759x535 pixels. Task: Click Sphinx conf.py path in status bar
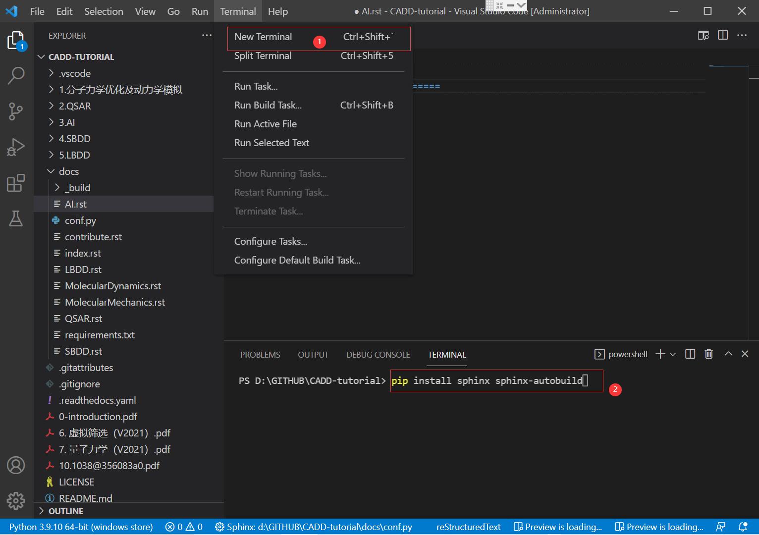pos(314,527)
